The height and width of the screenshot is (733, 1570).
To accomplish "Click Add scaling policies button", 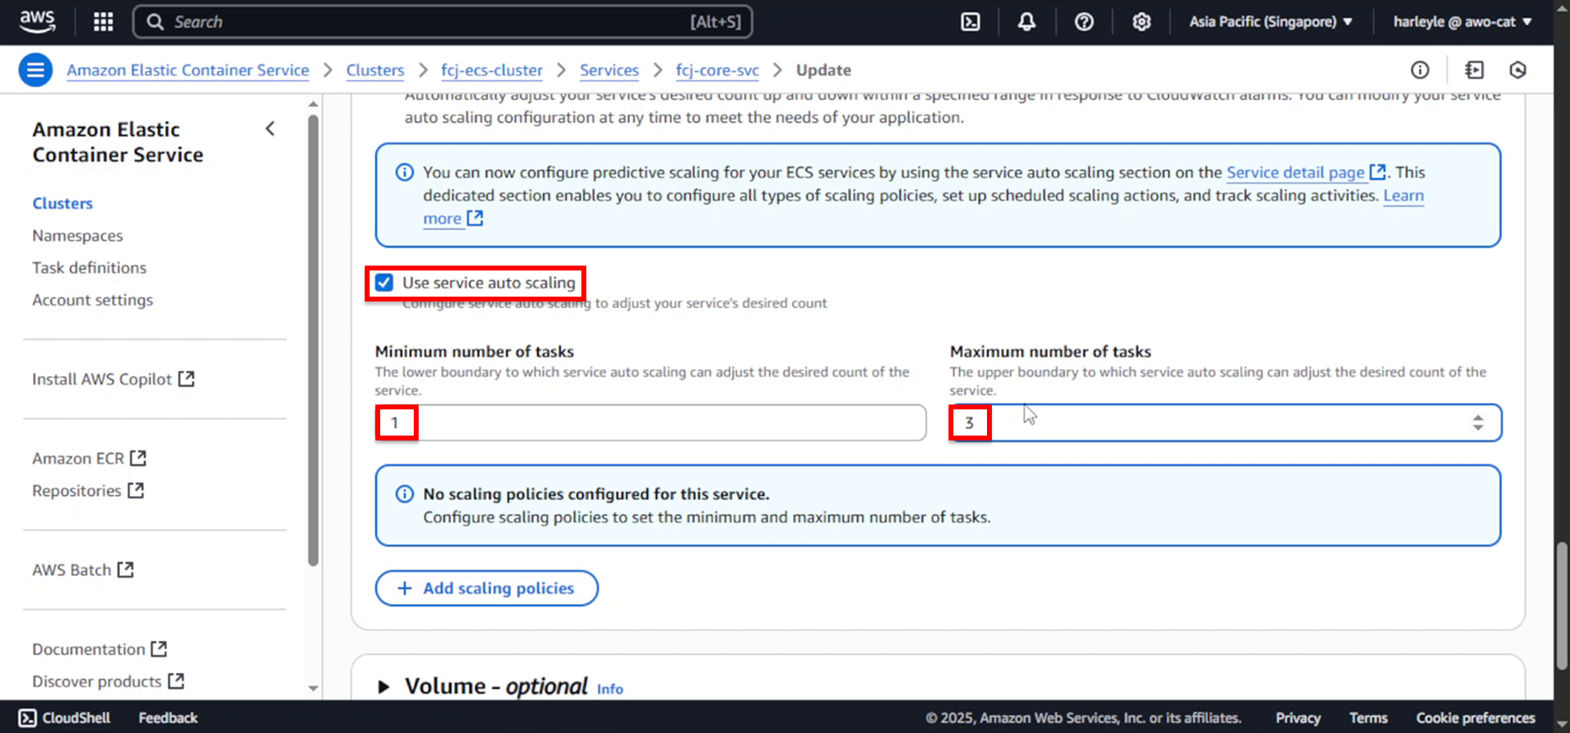I will [487, 588].
